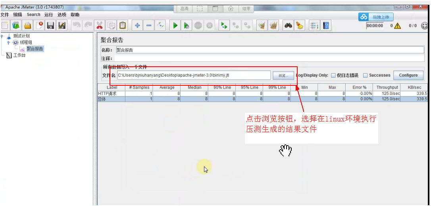This screenshot has height=206, width=431.
Task: Click the yellow warning triangle indicator
Action: click(398, 26)
